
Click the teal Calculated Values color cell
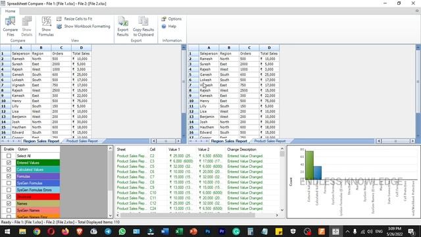(38, 170)
